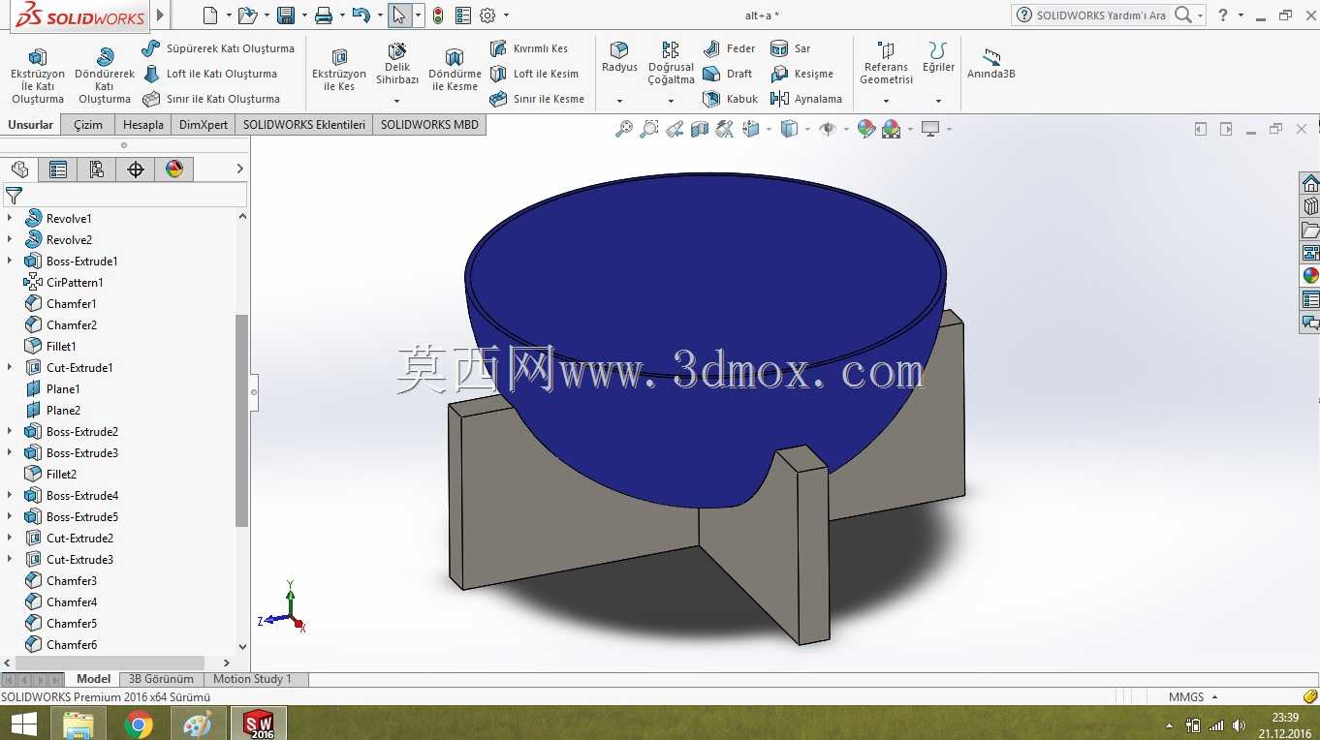Open the Apply Scene icon in view toolbar
The image size is (1320, 740).
(892, 129)
